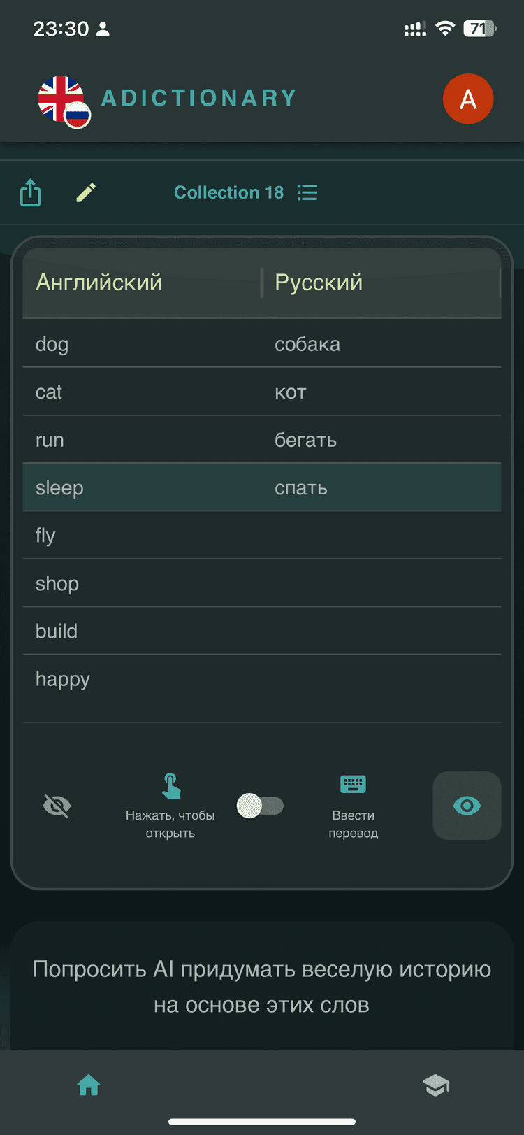Go to the Home tab
The height and width of the screenshot is (1135, 524).
click(89, 1085)
